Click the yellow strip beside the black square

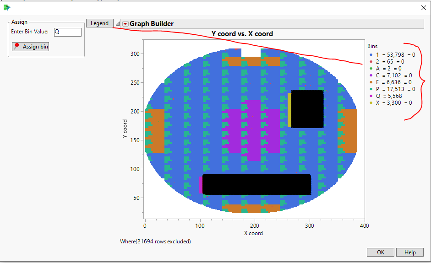(x=289, y=110)
